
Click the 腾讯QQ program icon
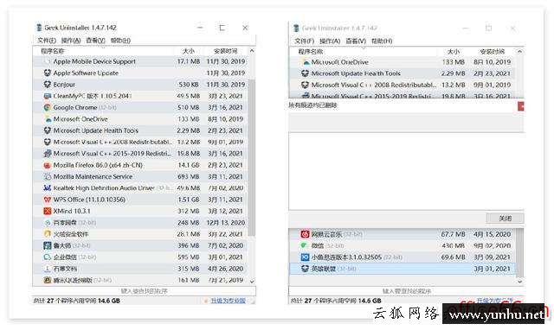point(48,280)
